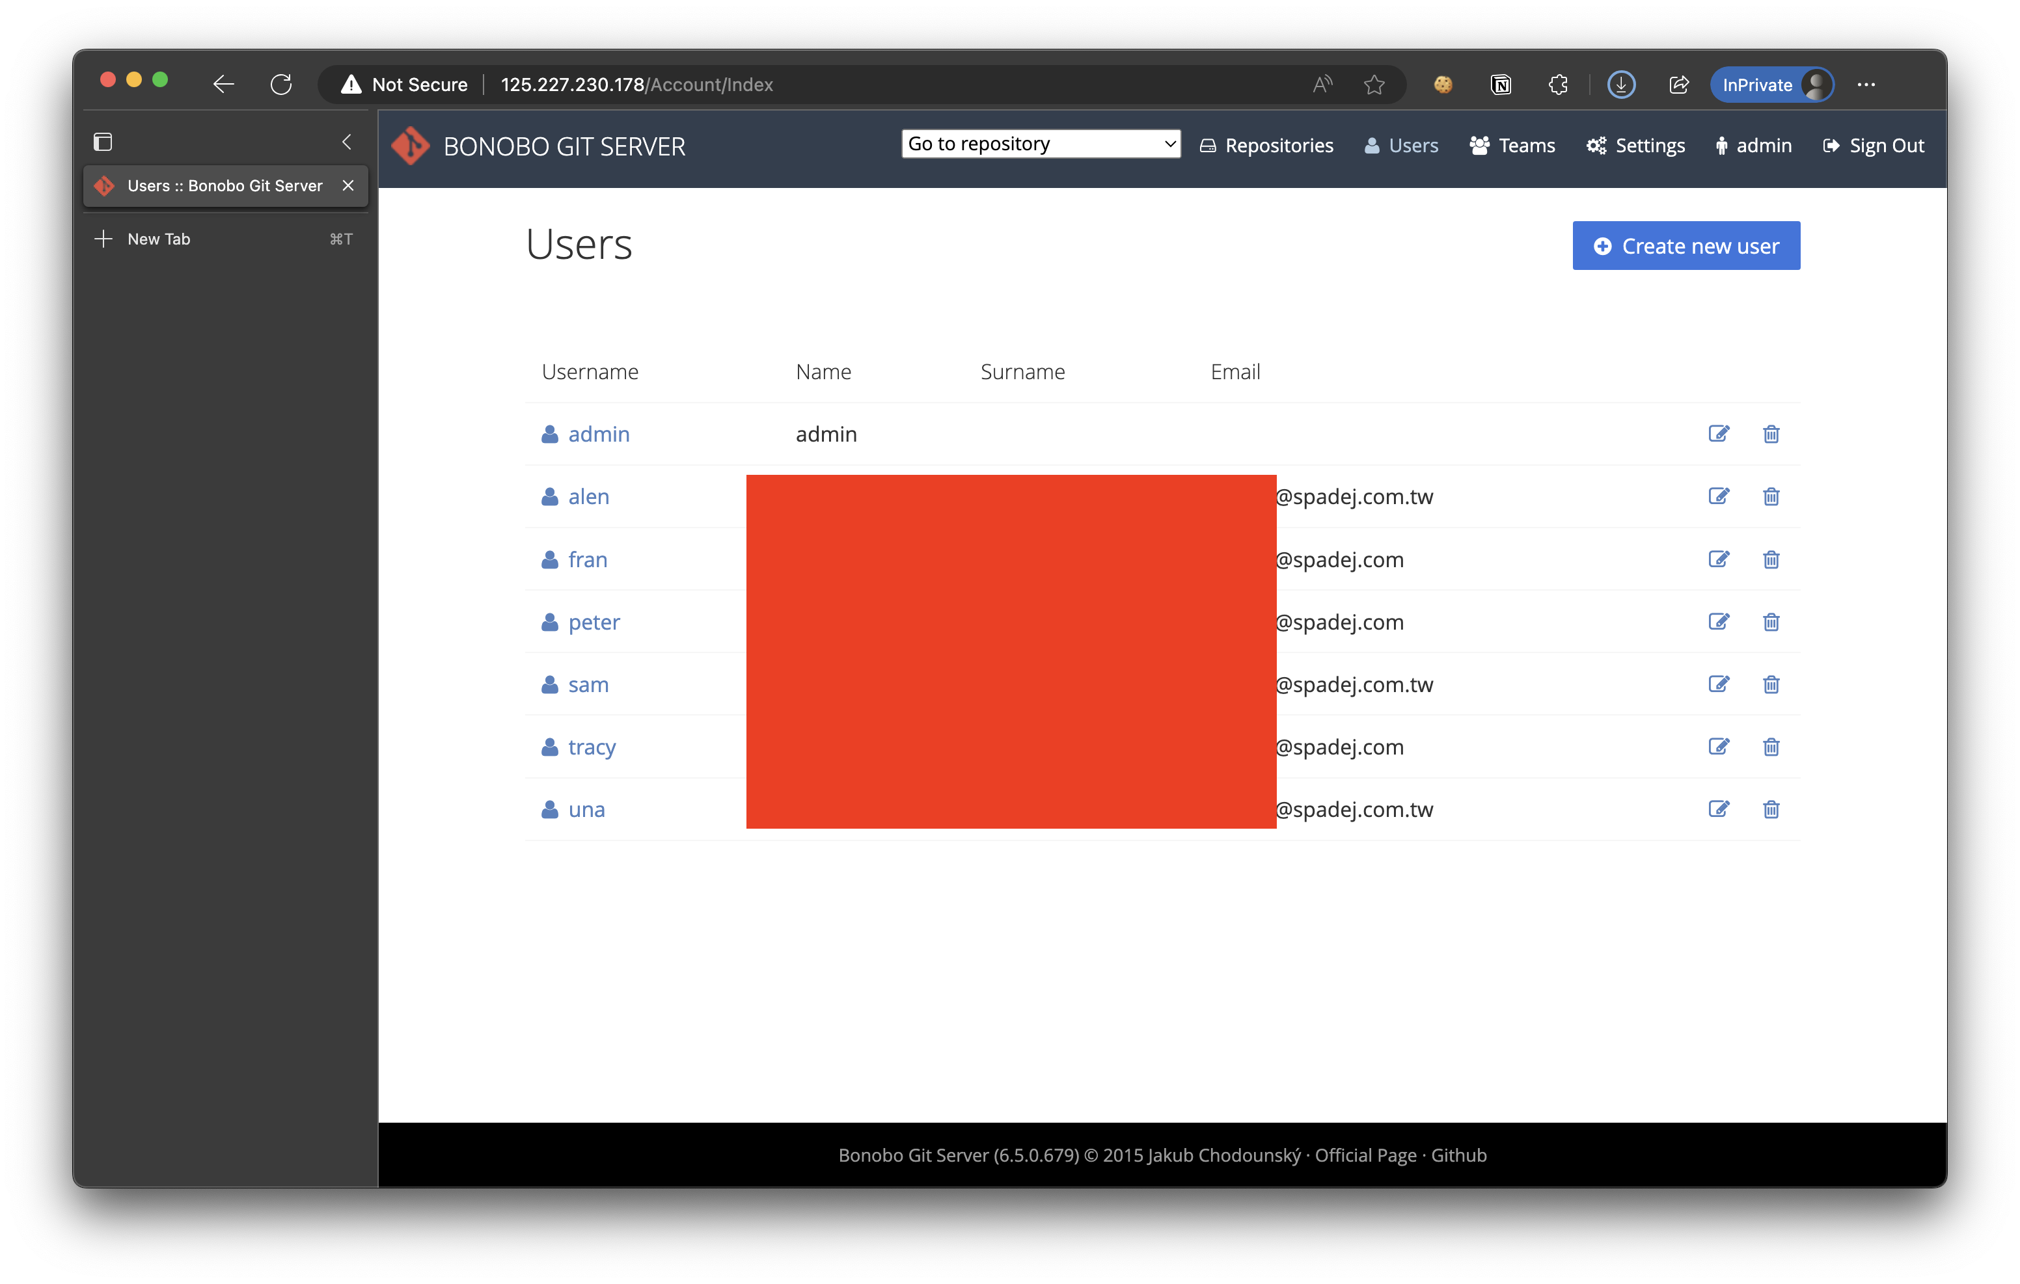Edit the alen user
The width and height of the screenshot is (2020, 1284).
[x=1718, y=496]
